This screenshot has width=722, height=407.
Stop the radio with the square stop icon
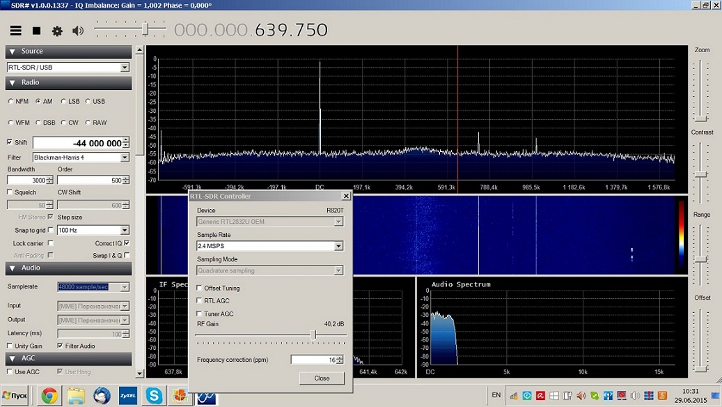point(36,31)
